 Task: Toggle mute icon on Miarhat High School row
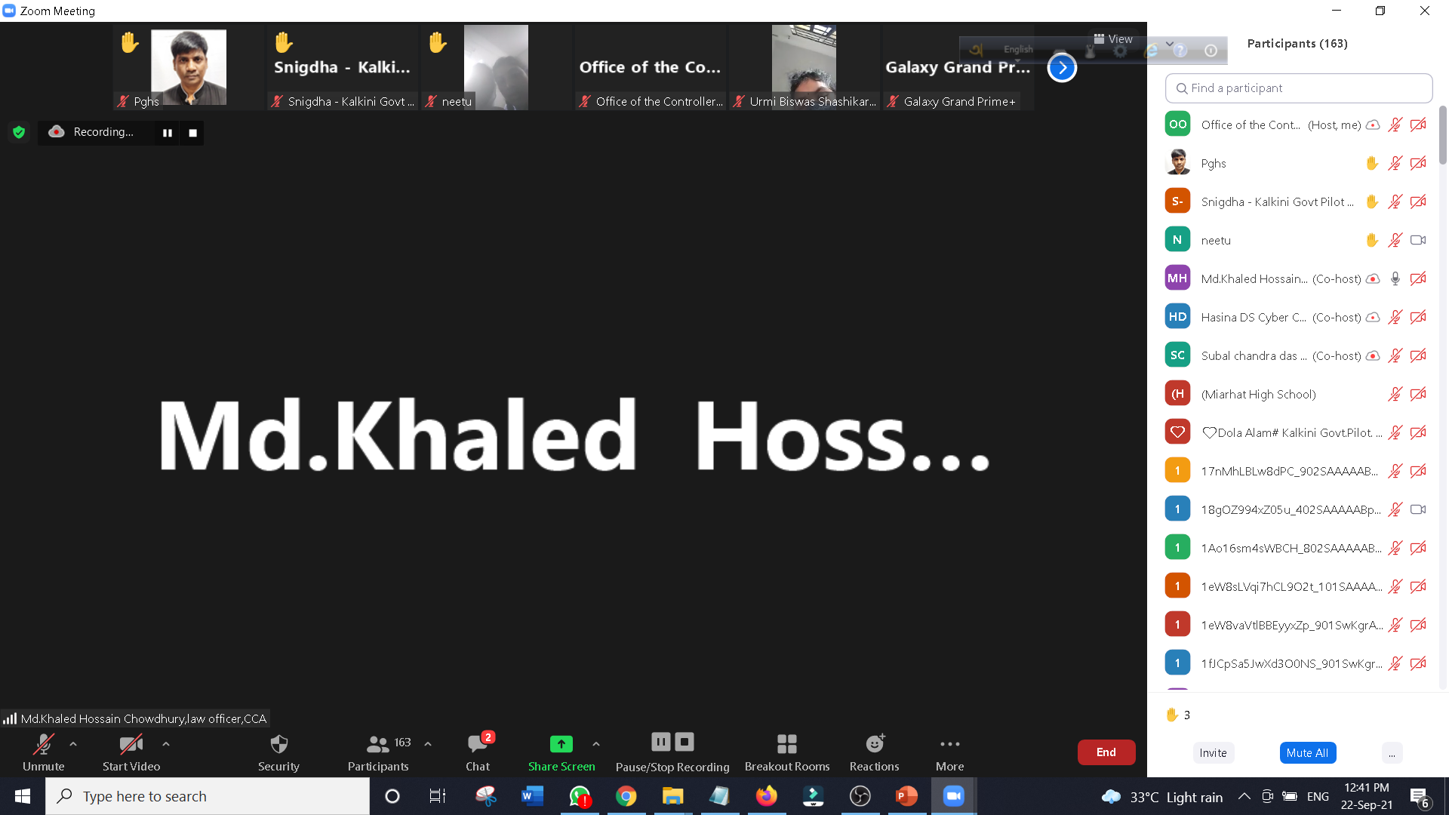click(1395, 394)
